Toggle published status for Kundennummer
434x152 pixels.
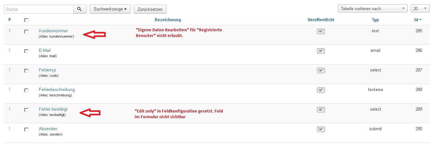[321, 31]
